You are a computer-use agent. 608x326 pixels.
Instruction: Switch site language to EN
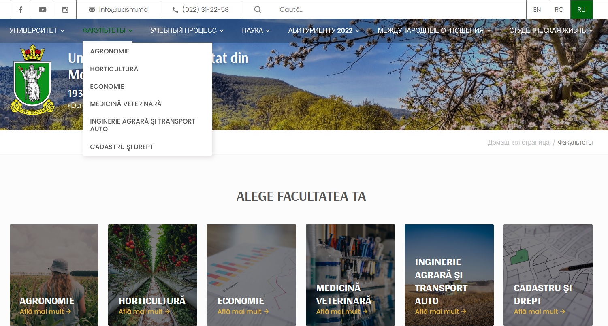pos(537,10)
